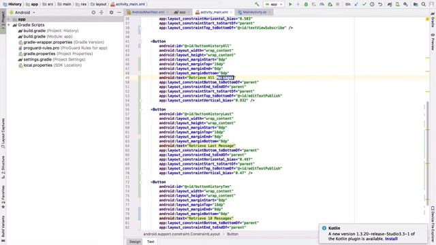Click the scroll from source target icon
Screen dimensions: 436x245
pos(93,12)
